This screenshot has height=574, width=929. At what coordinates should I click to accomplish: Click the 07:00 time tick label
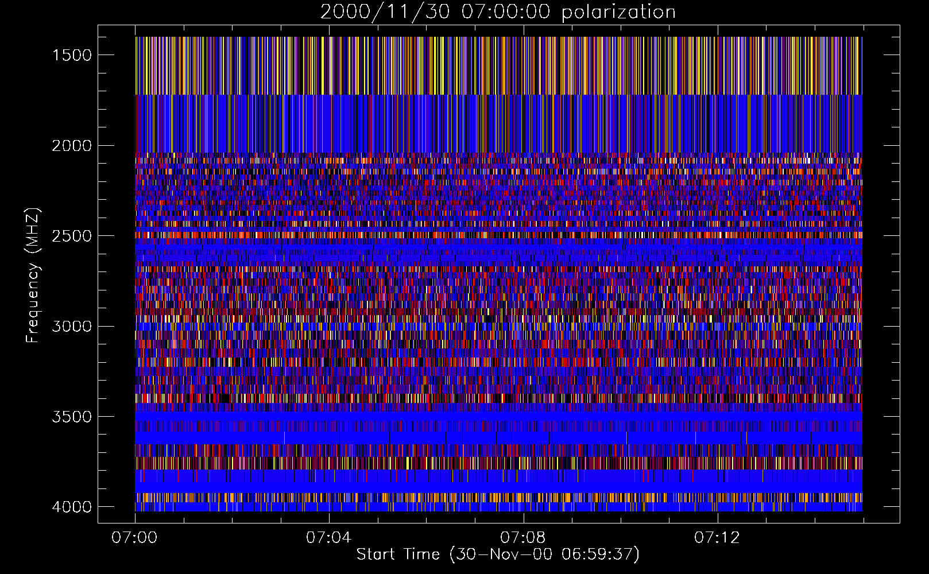point(134,538)
